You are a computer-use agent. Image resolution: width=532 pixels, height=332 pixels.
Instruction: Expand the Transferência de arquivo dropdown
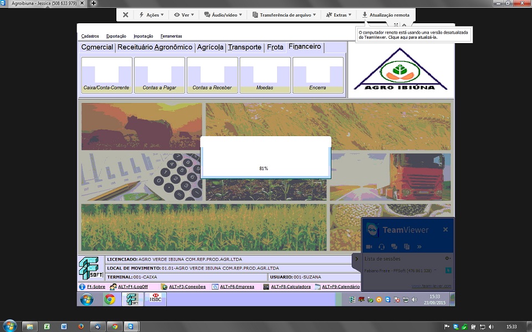(284, 15)
